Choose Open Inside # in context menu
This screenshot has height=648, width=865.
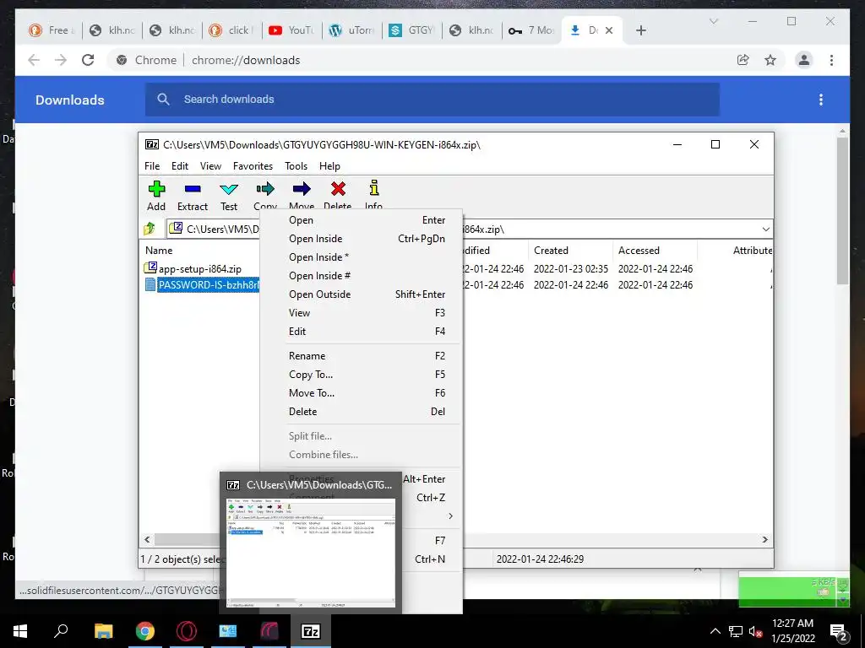[x=361, y=276]
